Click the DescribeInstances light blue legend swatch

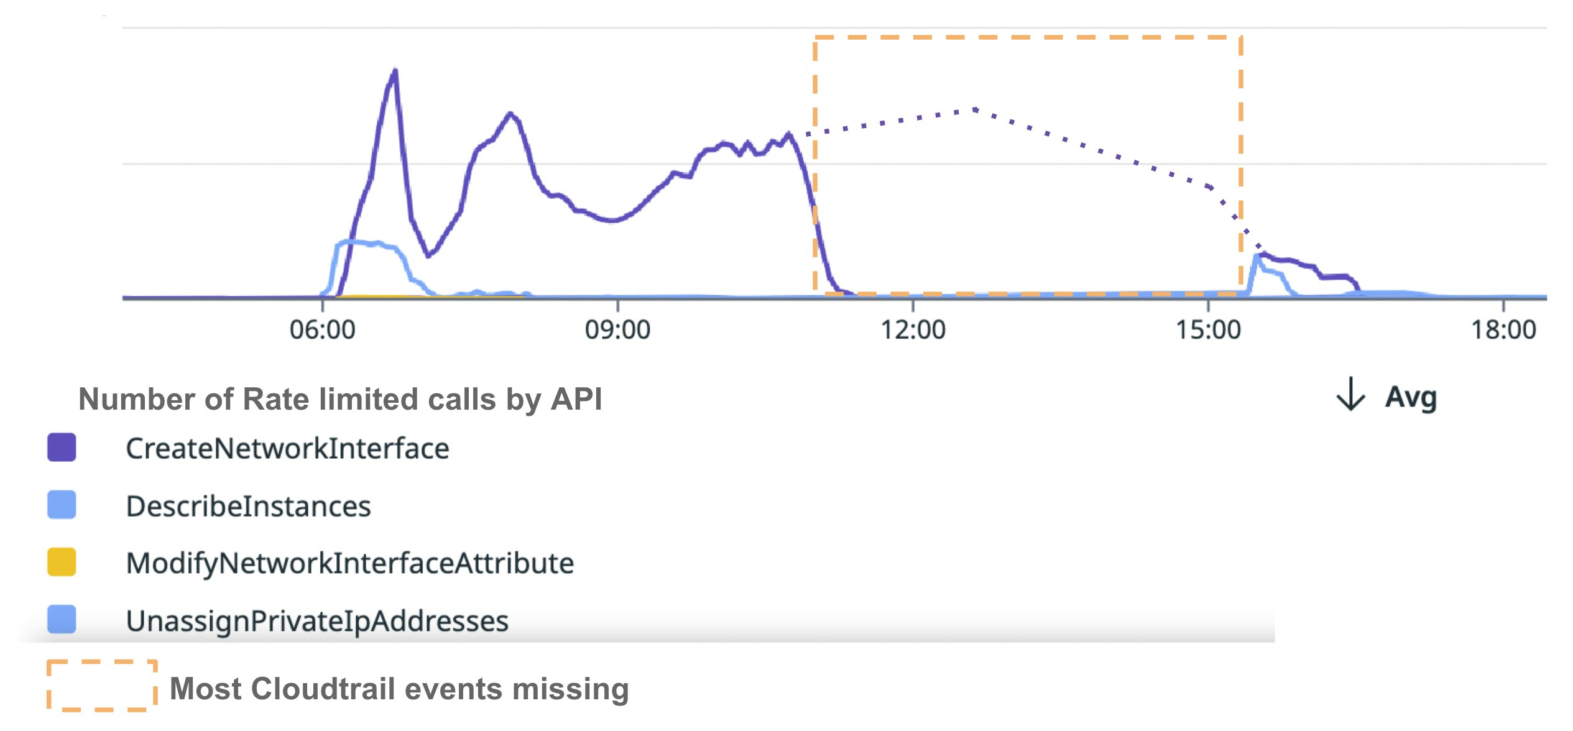(62, 505)
